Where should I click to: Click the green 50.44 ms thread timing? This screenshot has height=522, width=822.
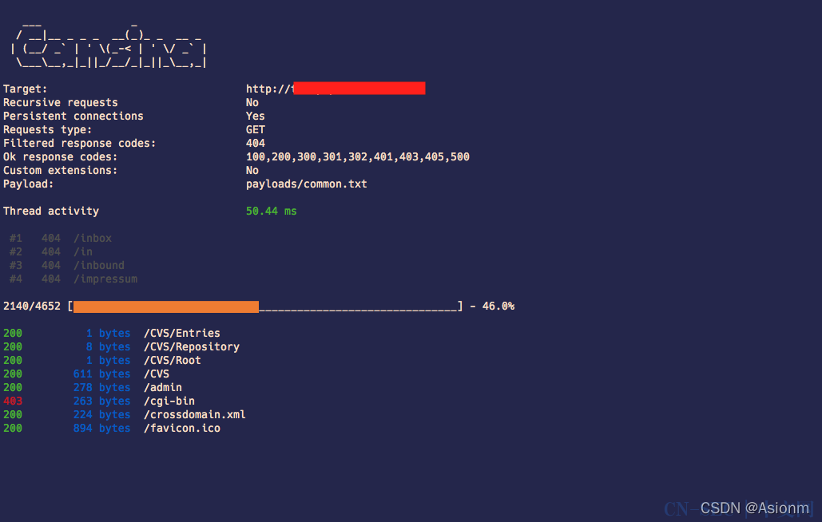pyautogui.click(x=272, y=212)
